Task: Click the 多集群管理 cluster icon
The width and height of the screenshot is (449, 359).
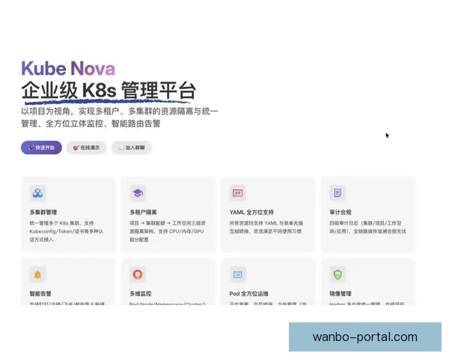Action: click(38, 193)
